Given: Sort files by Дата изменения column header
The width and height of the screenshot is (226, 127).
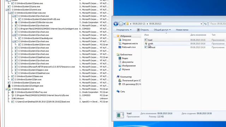Looking at the screenshot, I should coord(198,35).
